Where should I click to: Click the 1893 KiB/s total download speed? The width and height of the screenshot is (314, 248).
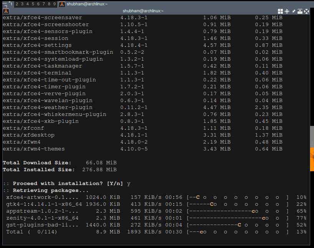coord(144,232)
